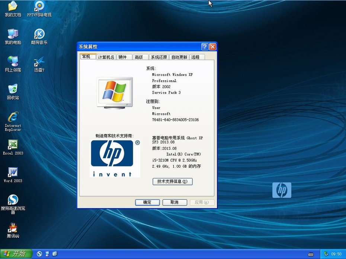
Task: Click the "版本 2002" line
Action: coord(161,87)
